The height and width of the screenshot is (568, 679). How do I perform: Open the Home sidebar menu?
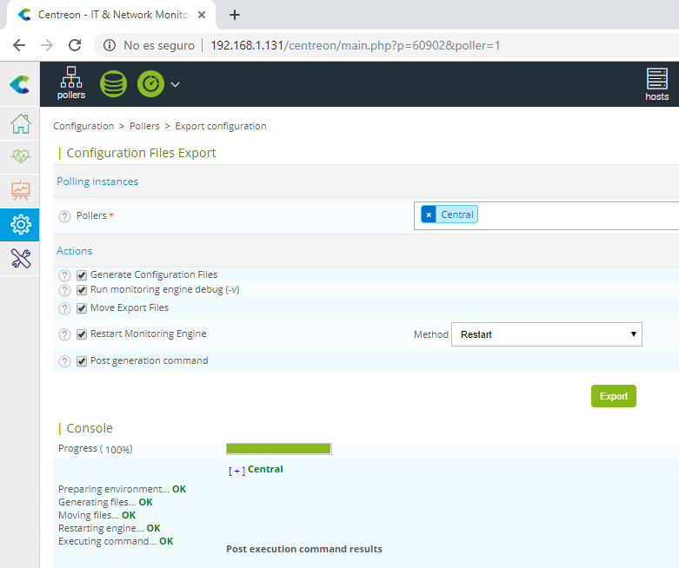coord(20,123)
